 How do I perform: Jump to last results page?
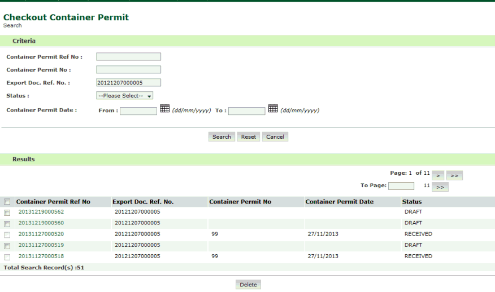(x=454, y=176)
